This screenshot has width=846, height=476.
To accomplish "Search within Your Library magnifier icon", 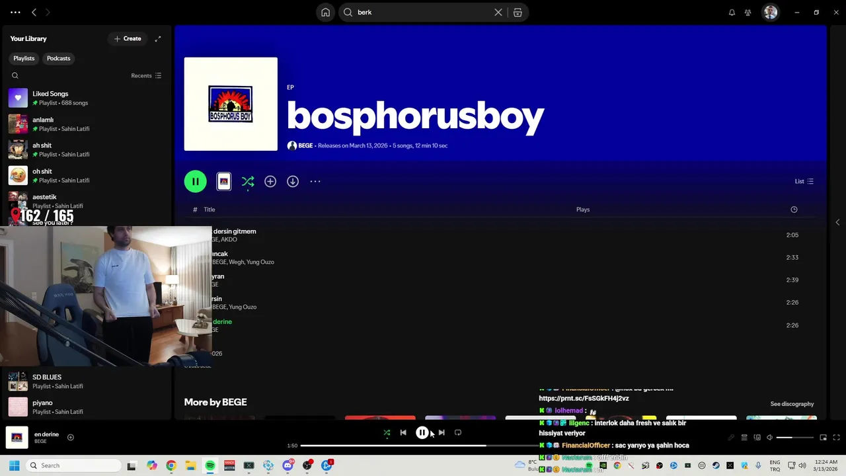I will 15,75.
